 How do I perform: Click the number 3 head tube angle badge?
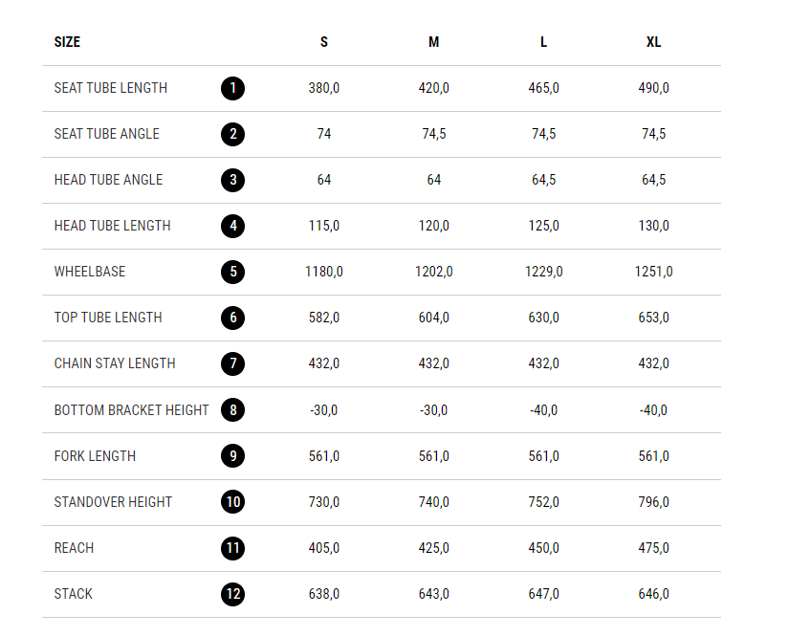[232, 181]
